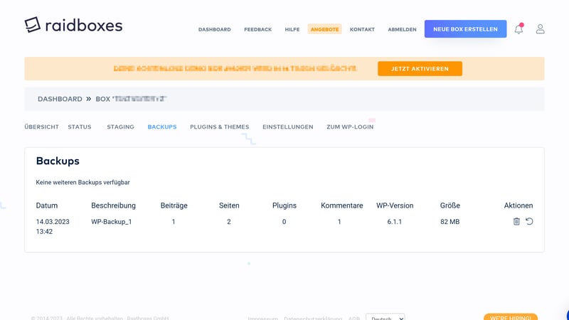The height and width of the screenshot is (320, 569).
Task: Select the Plugins & Themes tab
Action: 219,127
